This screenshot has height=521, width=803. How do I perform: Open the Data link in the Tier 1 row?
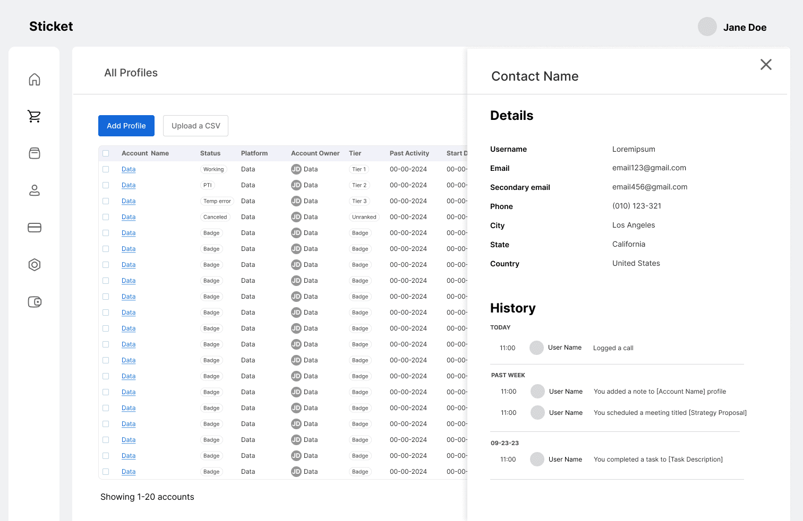129,169
